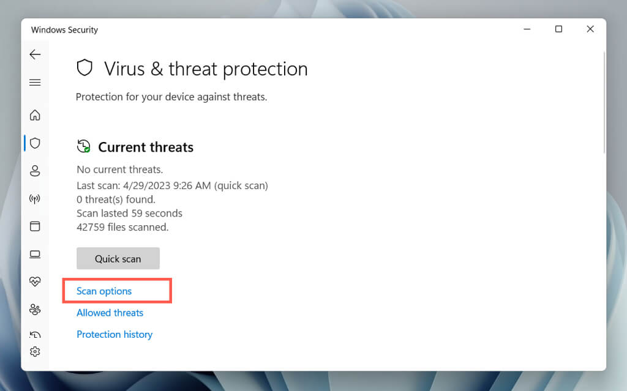Open the Protection history text link
627x391 pixels.
(115, 335)
